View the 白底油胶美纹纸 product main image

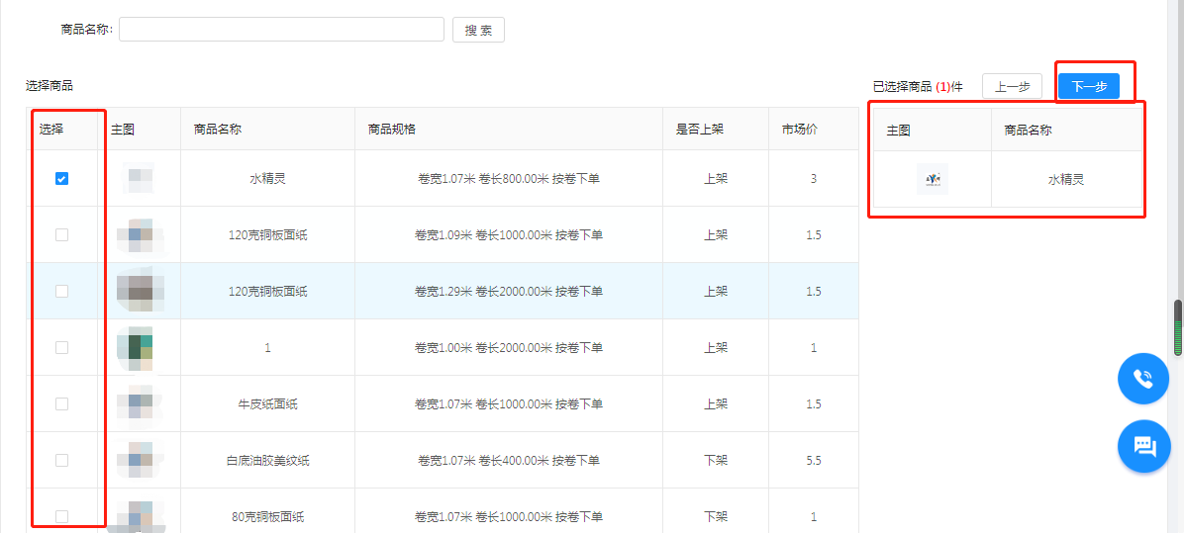(x=139, y=460)
